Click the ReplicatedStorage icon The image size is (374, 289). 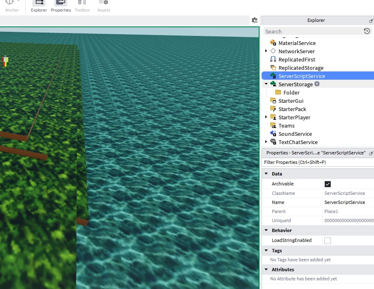pos(273,68)
